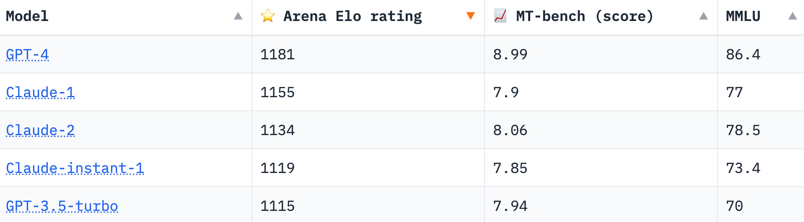
Task: Click the MMLU column sort arrow
Action: 792,16
